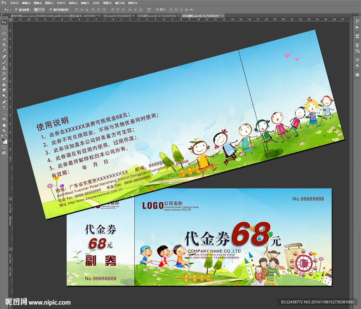Toggle Quick Mask mode
Image resolution: width=361 pixels, height=309 pixels.
pyautogui.click(x=4, y=147)
